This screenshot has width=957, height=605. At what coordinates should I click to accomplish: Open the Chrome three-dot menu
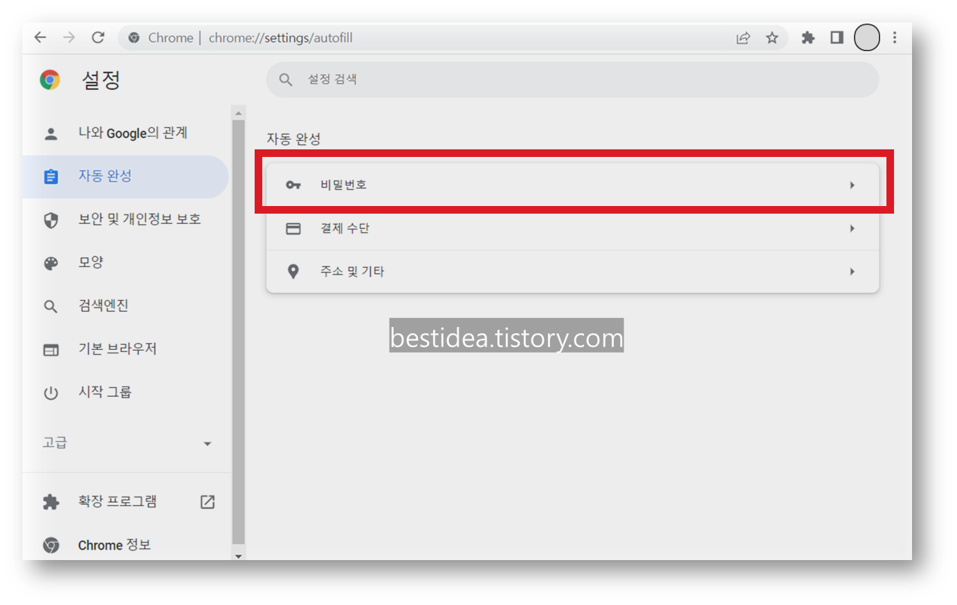click(x=895, y=37)
